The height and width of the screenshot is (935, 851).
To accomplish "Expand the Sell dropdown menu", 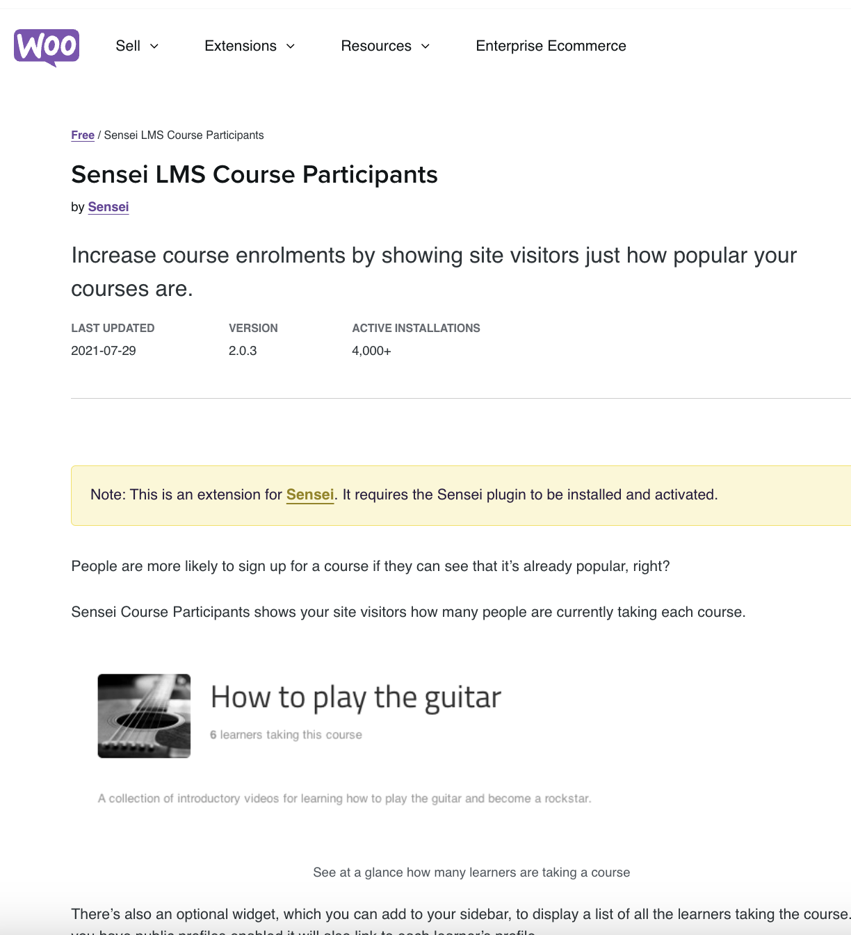I will point(136,46).
